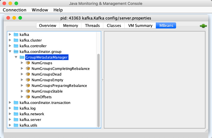Select the NumGroupsPreparingRebalance item
Screen dimensions: 212x138
pyautogui.click(x=59, y=86)
